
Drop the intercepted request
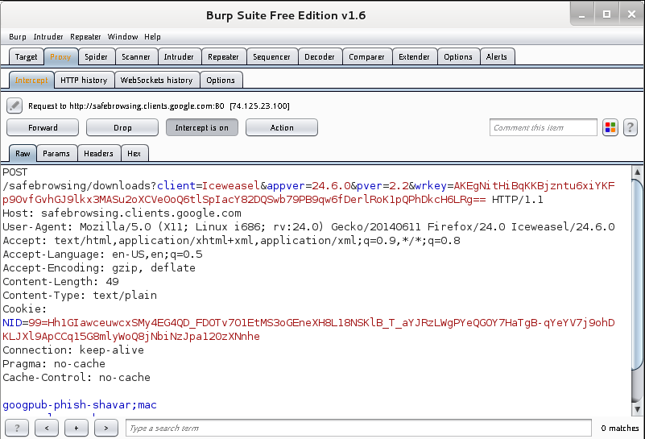click(122, 127)
